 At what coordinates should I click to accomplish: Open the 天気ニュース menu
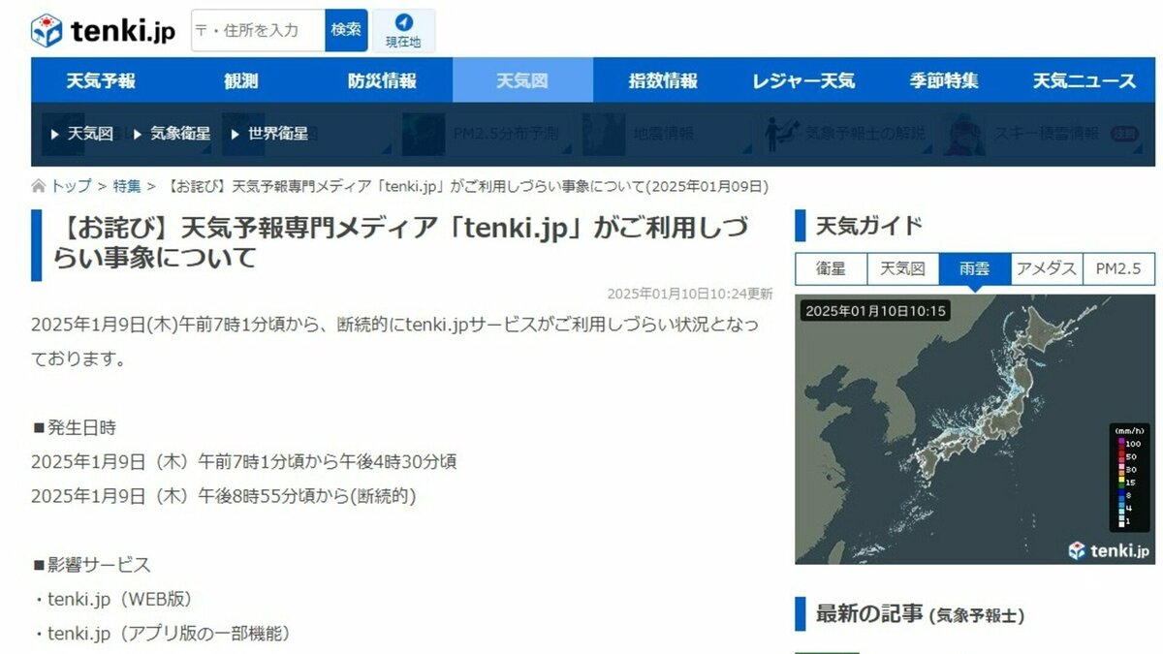pyautogui.click(x=1084, y=80)
